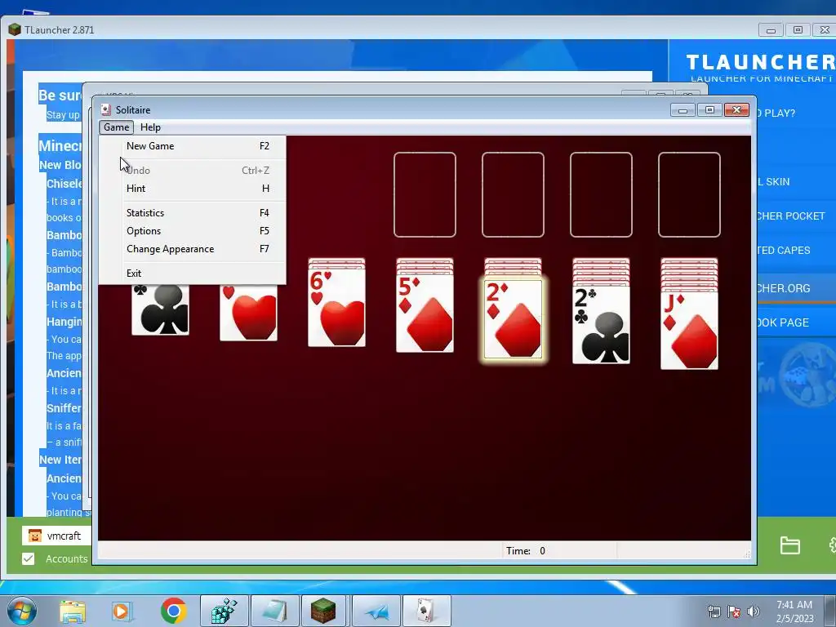Click the blue cubes taskbar icon
This screenshot has width=836, height=627.
(224, 611)
